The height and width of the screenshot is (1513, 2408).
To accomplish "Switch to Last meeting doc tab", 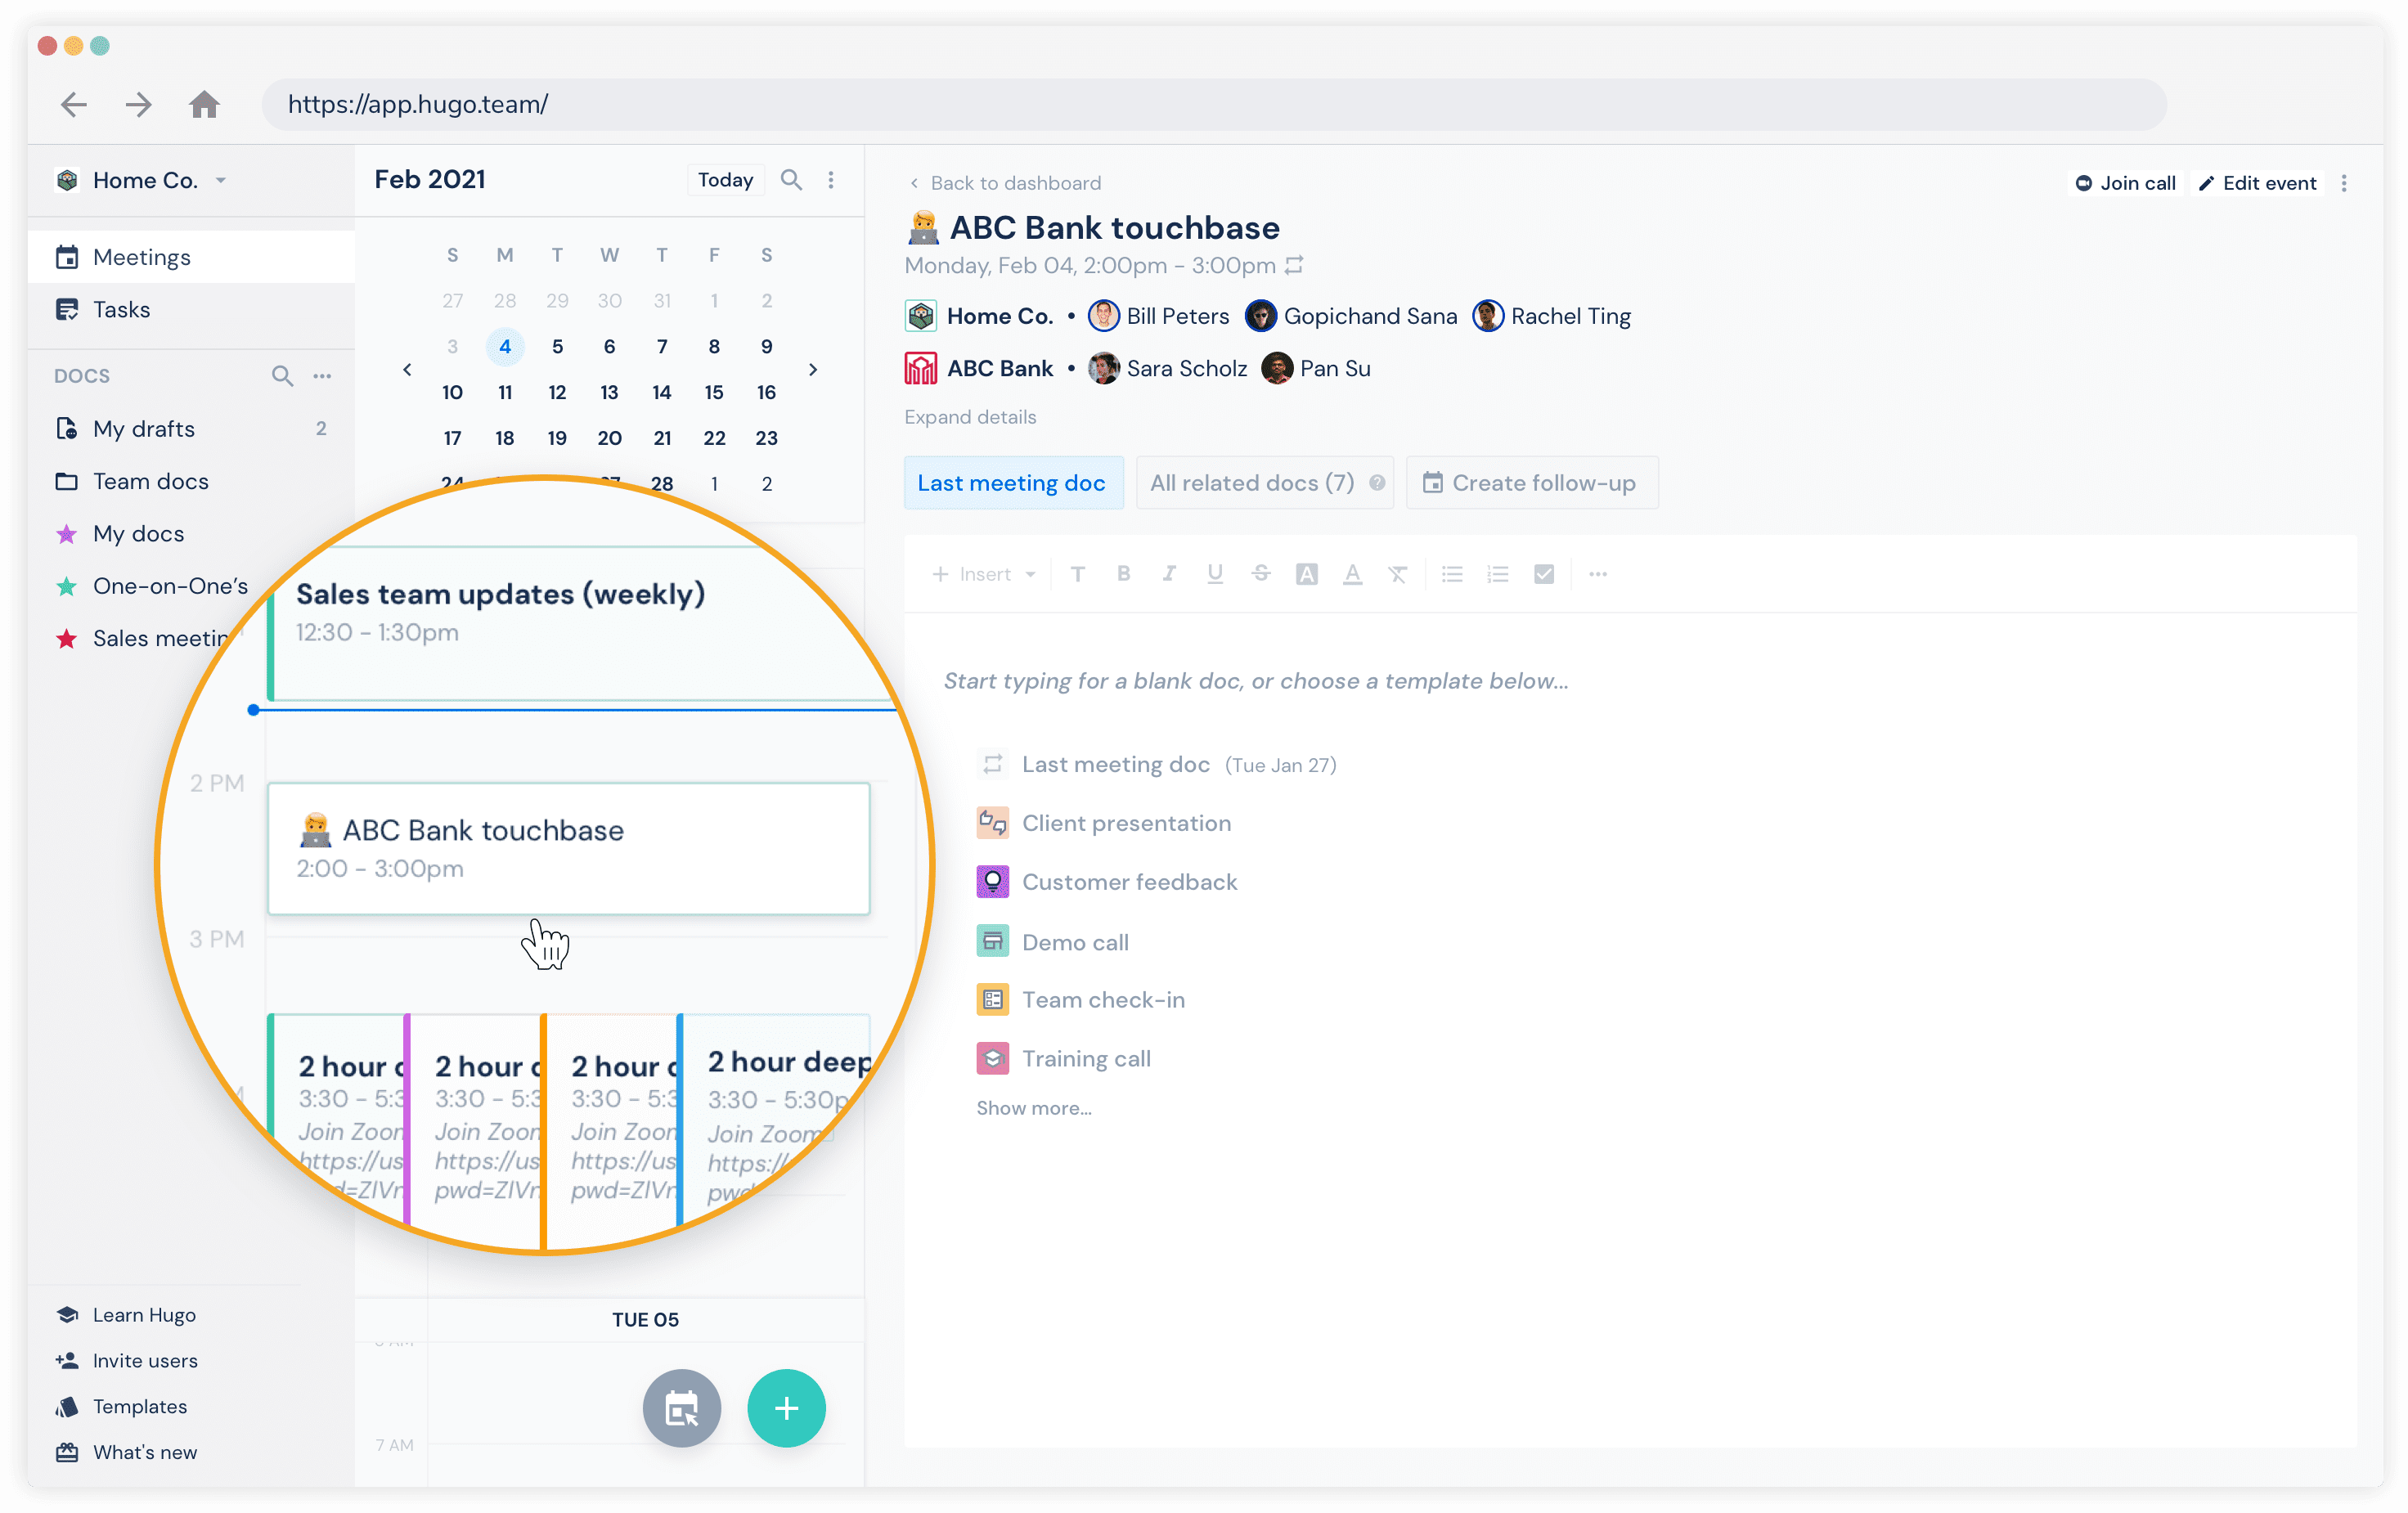I will 1013,483.
